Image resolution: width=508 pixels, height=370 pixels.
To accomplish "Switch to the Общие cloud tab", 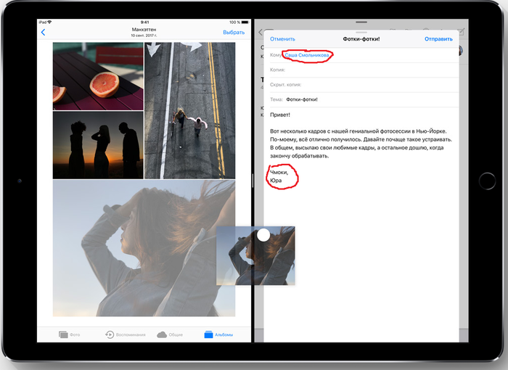I will click(x=172, y=334).
